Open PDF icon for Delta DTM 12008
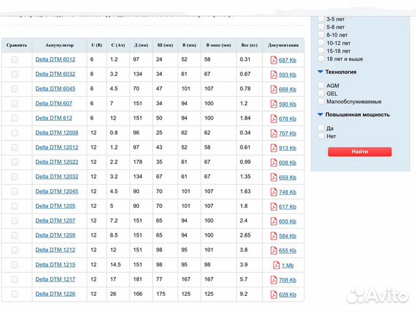Viewport: 416px width, 312px height. click(x=274, y=133)
